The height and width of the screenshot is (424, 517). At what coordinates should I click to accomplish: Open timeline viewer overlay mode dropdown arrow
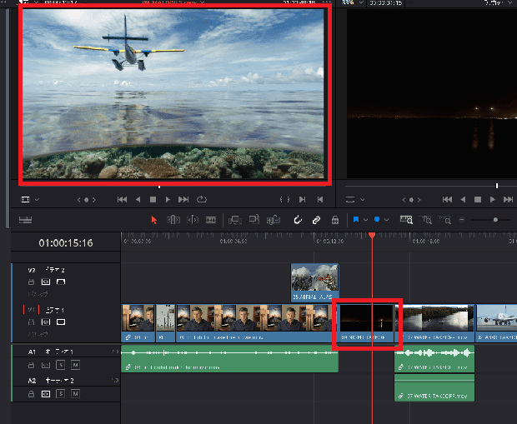coord(363,200)
